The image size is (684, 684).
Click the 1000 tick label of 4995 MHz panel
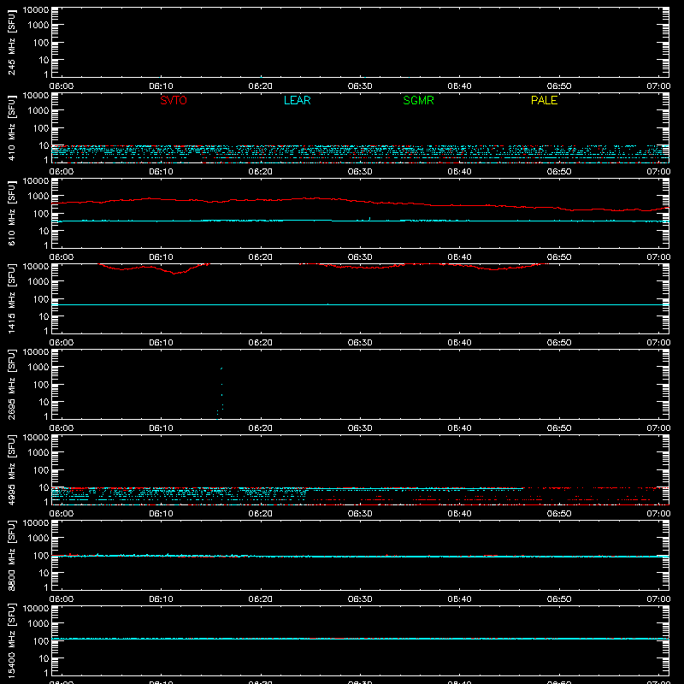coord(38,453)
